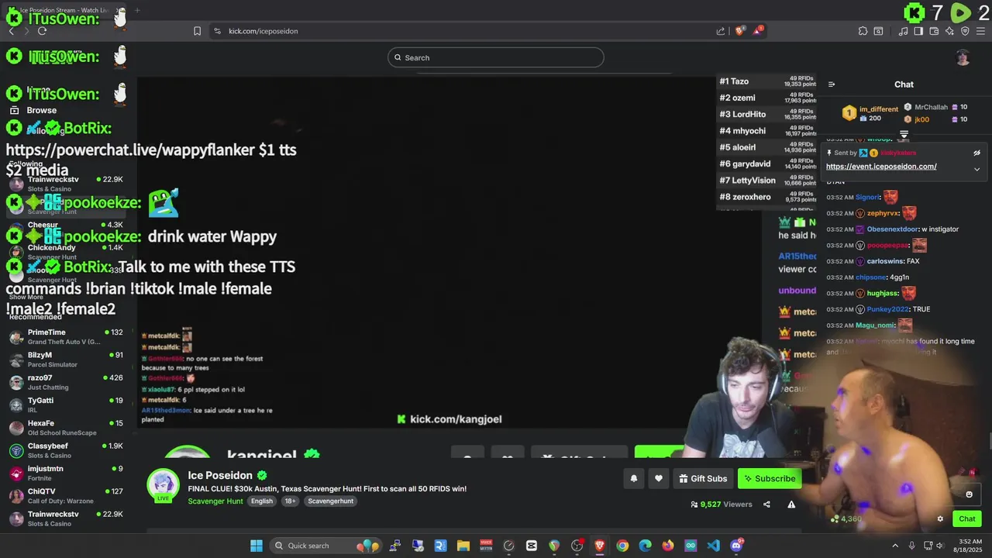Click carloswins username in chat

pos(885,261)
